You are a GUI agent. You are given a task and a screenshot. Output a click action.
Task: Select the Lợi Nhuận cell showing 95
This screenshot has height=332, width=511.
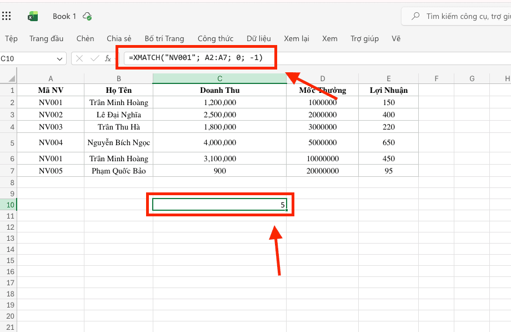click(388, 171)
